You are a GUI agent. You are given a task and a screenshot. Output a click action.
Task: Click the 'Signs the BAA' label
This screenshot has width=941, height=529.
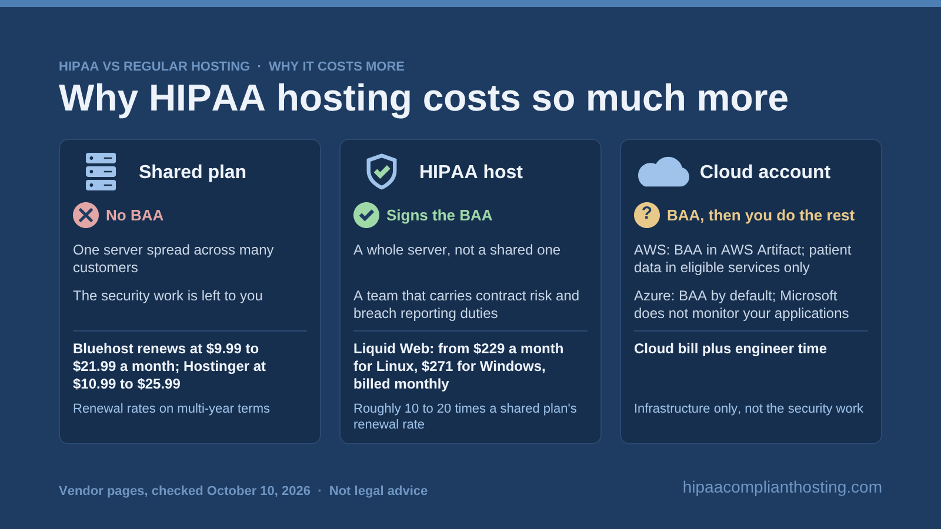(x=439, y=215)
